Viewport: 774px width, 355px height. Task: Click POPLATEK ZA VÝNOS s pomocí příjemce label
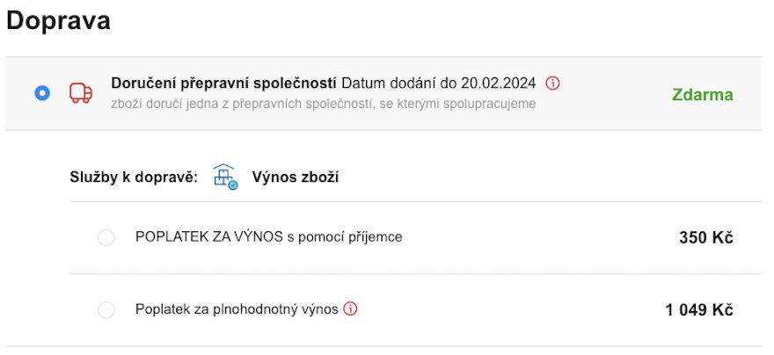tap(268, 237)
